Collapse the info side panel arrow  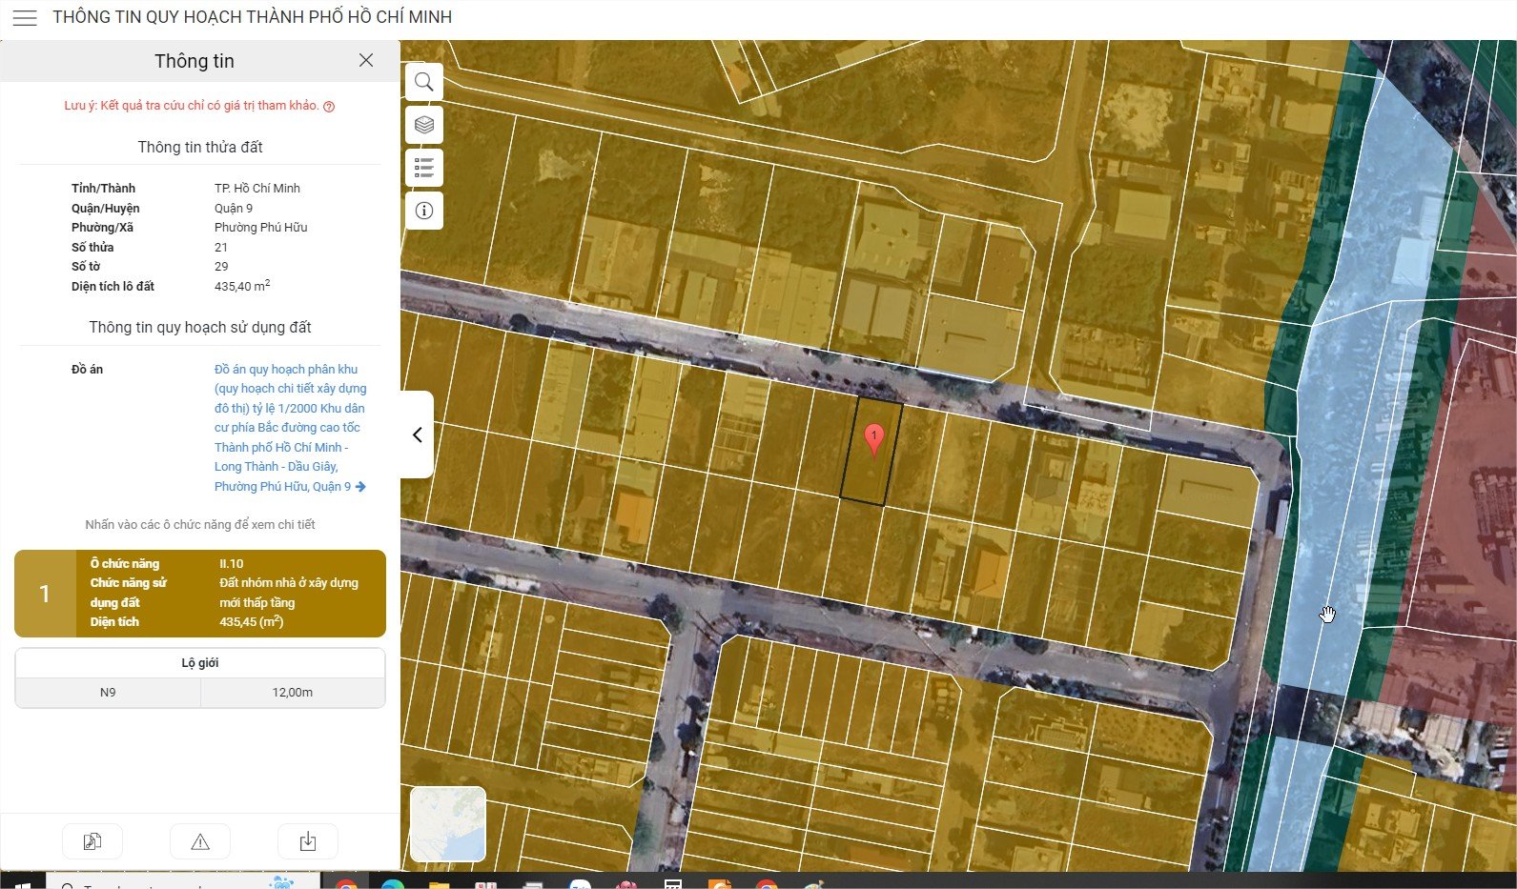point(417,434)
